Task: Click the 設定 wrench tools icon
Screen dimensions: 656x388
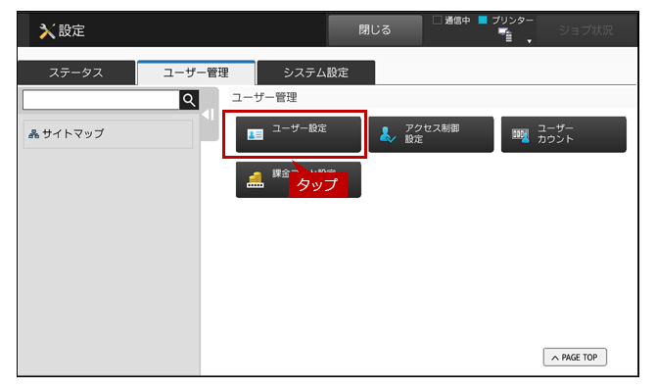Action: pos(47,31)
